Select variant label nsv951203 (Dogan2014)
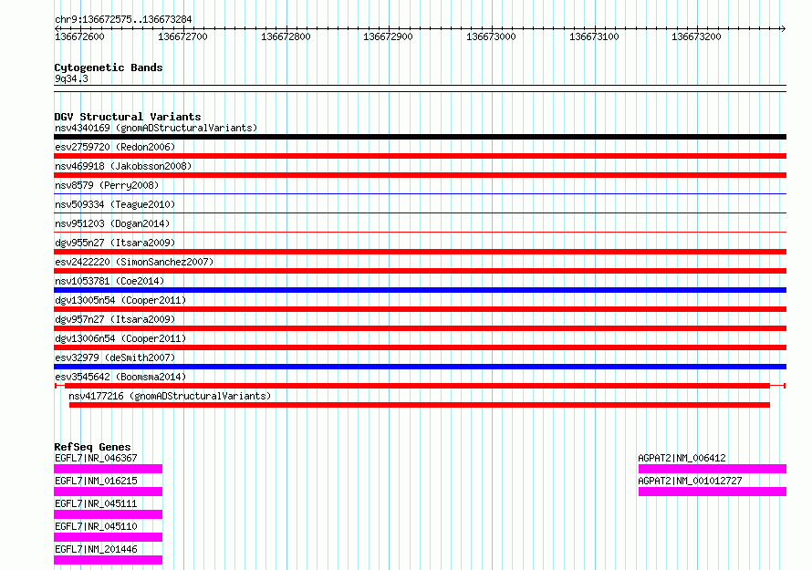 coord(112,223)
